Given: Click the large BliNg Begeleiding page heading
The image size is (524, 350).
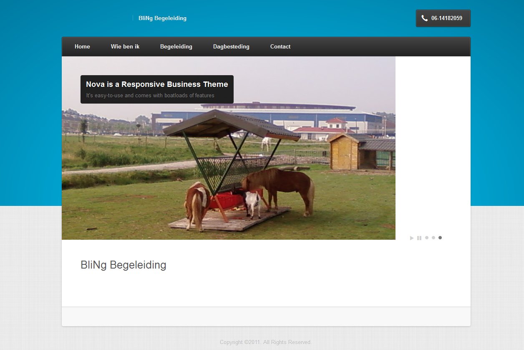Looking at the screenshot, I should pyautogui.click(x=123, y=265).
